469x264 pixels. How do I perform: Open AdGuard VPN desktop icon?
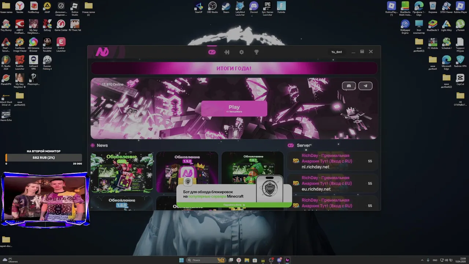click(33, 62)
